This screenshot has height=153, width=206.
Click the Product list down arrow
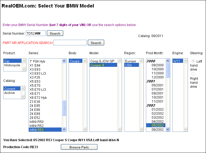pos(23,69)
